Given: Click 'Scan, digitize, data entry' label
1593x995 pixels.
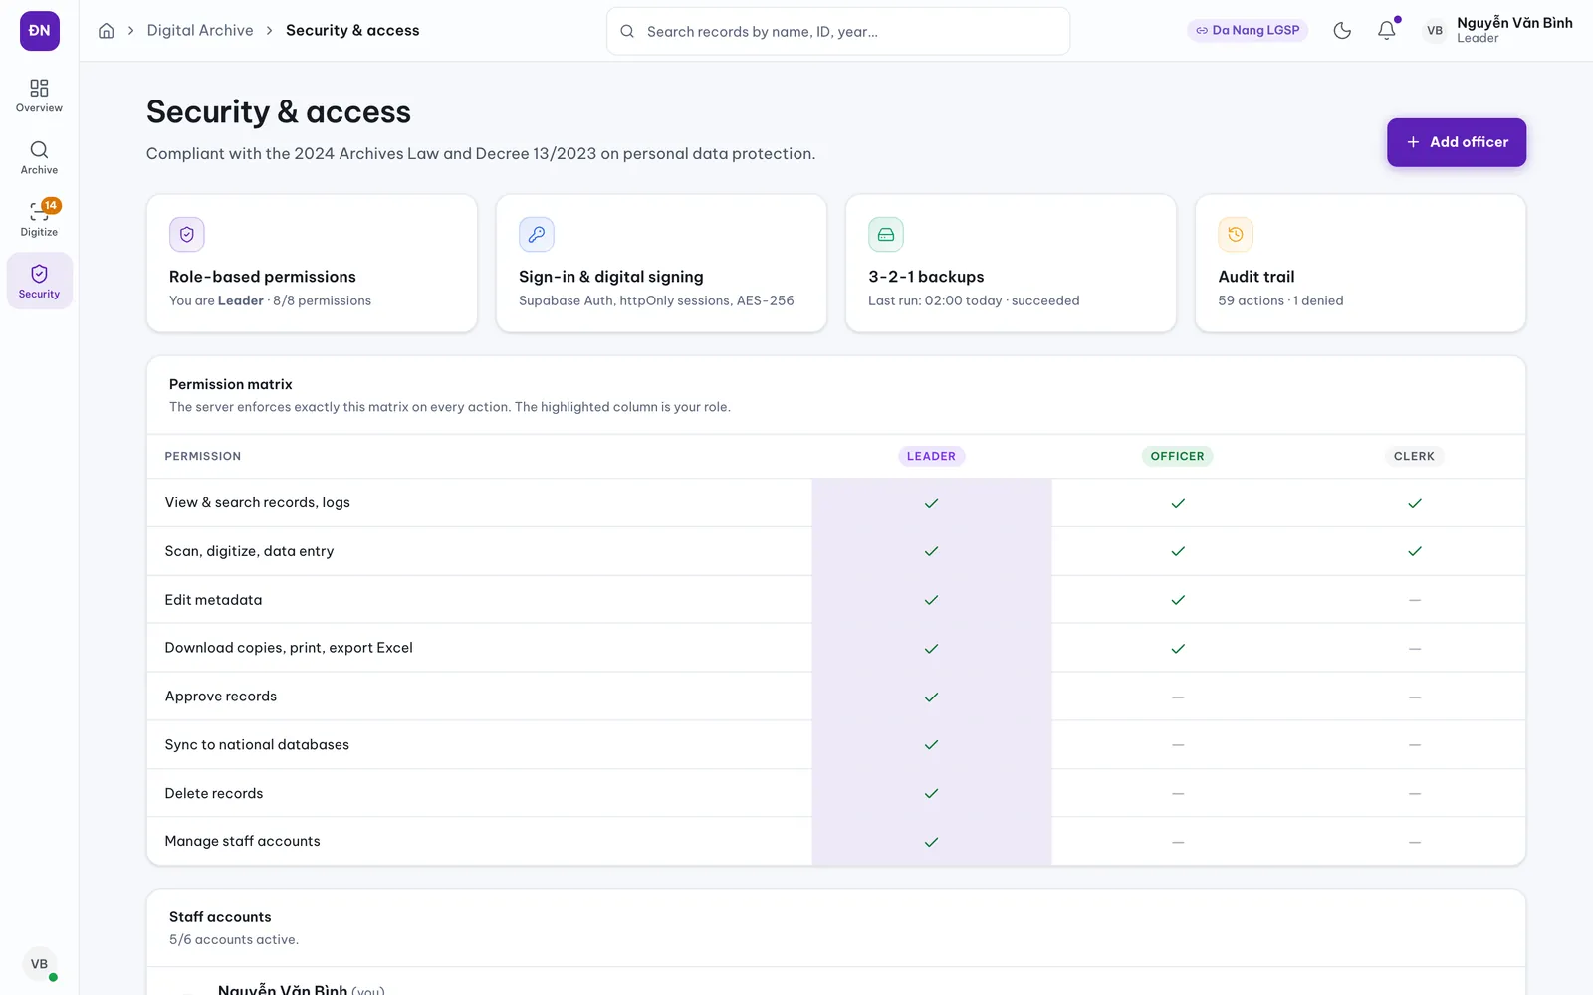Looking at the screenshot, I should [249, 551].
